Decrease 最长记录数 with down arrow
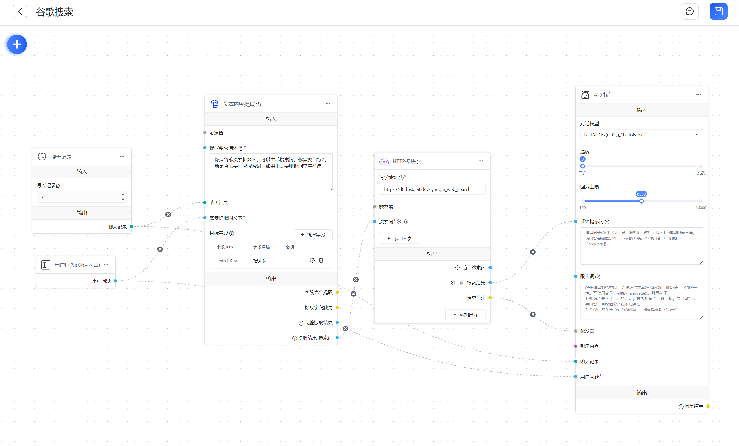Viewport: 739px width, 446px height. pos(123,200)
